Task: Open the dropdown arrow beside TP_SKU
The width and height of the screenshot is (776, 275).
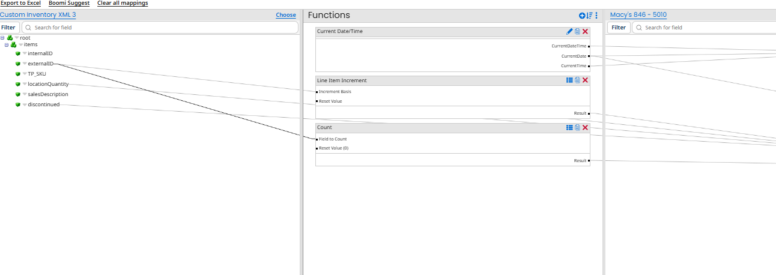Action: click(25, 74)
